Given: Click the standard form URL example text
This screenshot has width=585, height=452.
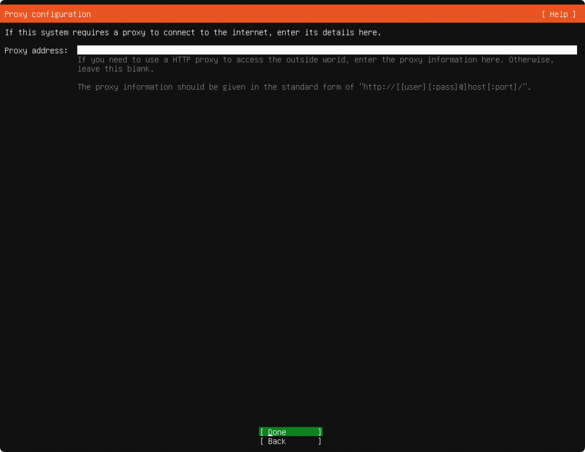Looking at the screenshot, I should pyautogui.click(x=444, y=87).
